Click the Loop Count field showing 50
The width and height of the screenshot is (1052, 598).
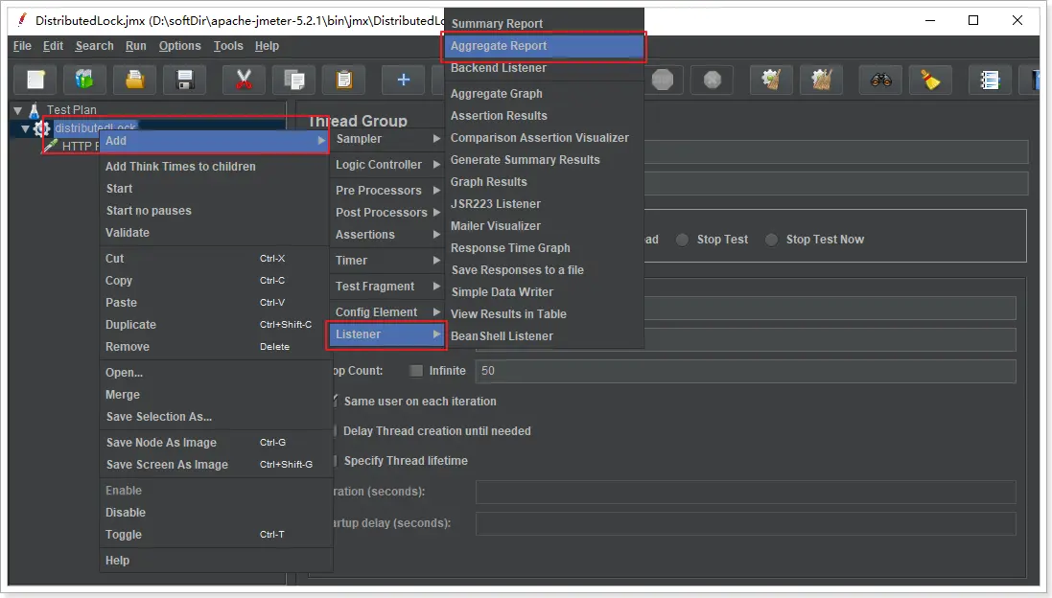click(x=745, y=371)
